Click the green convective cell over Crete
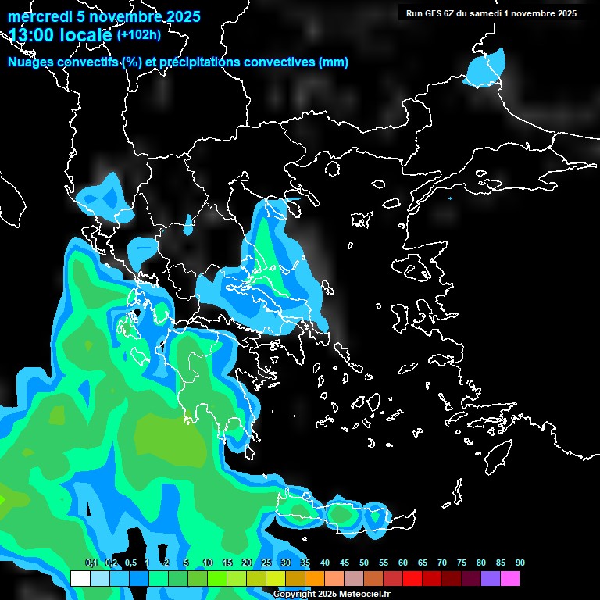This screenshot has width=600, height=600. point(341,515)
